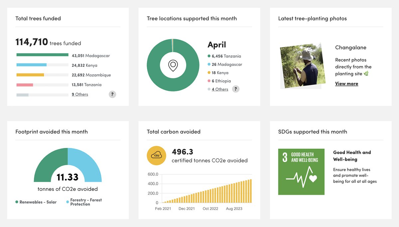Viewport: 399px width, 227px height.
Task: Click the Total trees funded card title
Action: 38,19
